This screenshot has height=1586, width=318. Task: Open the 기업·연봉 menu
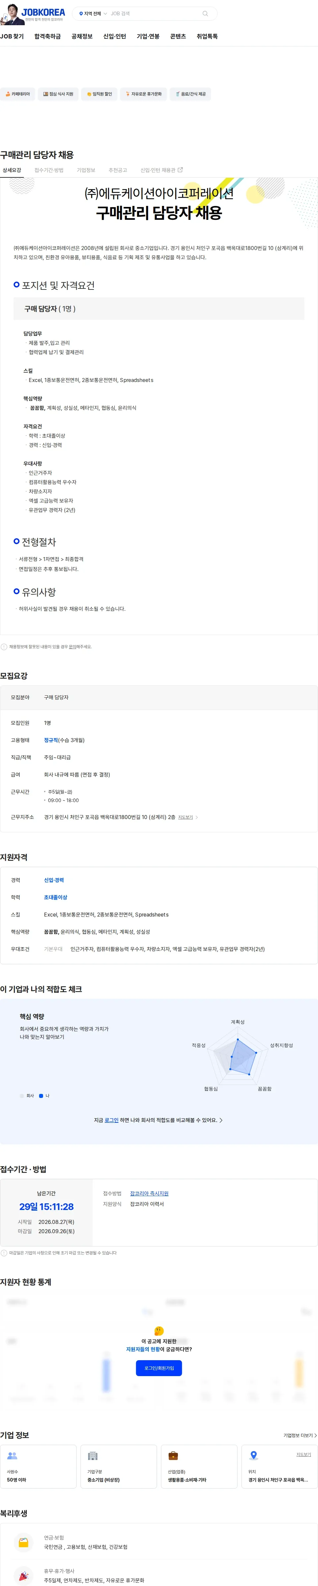click(148, 36)
